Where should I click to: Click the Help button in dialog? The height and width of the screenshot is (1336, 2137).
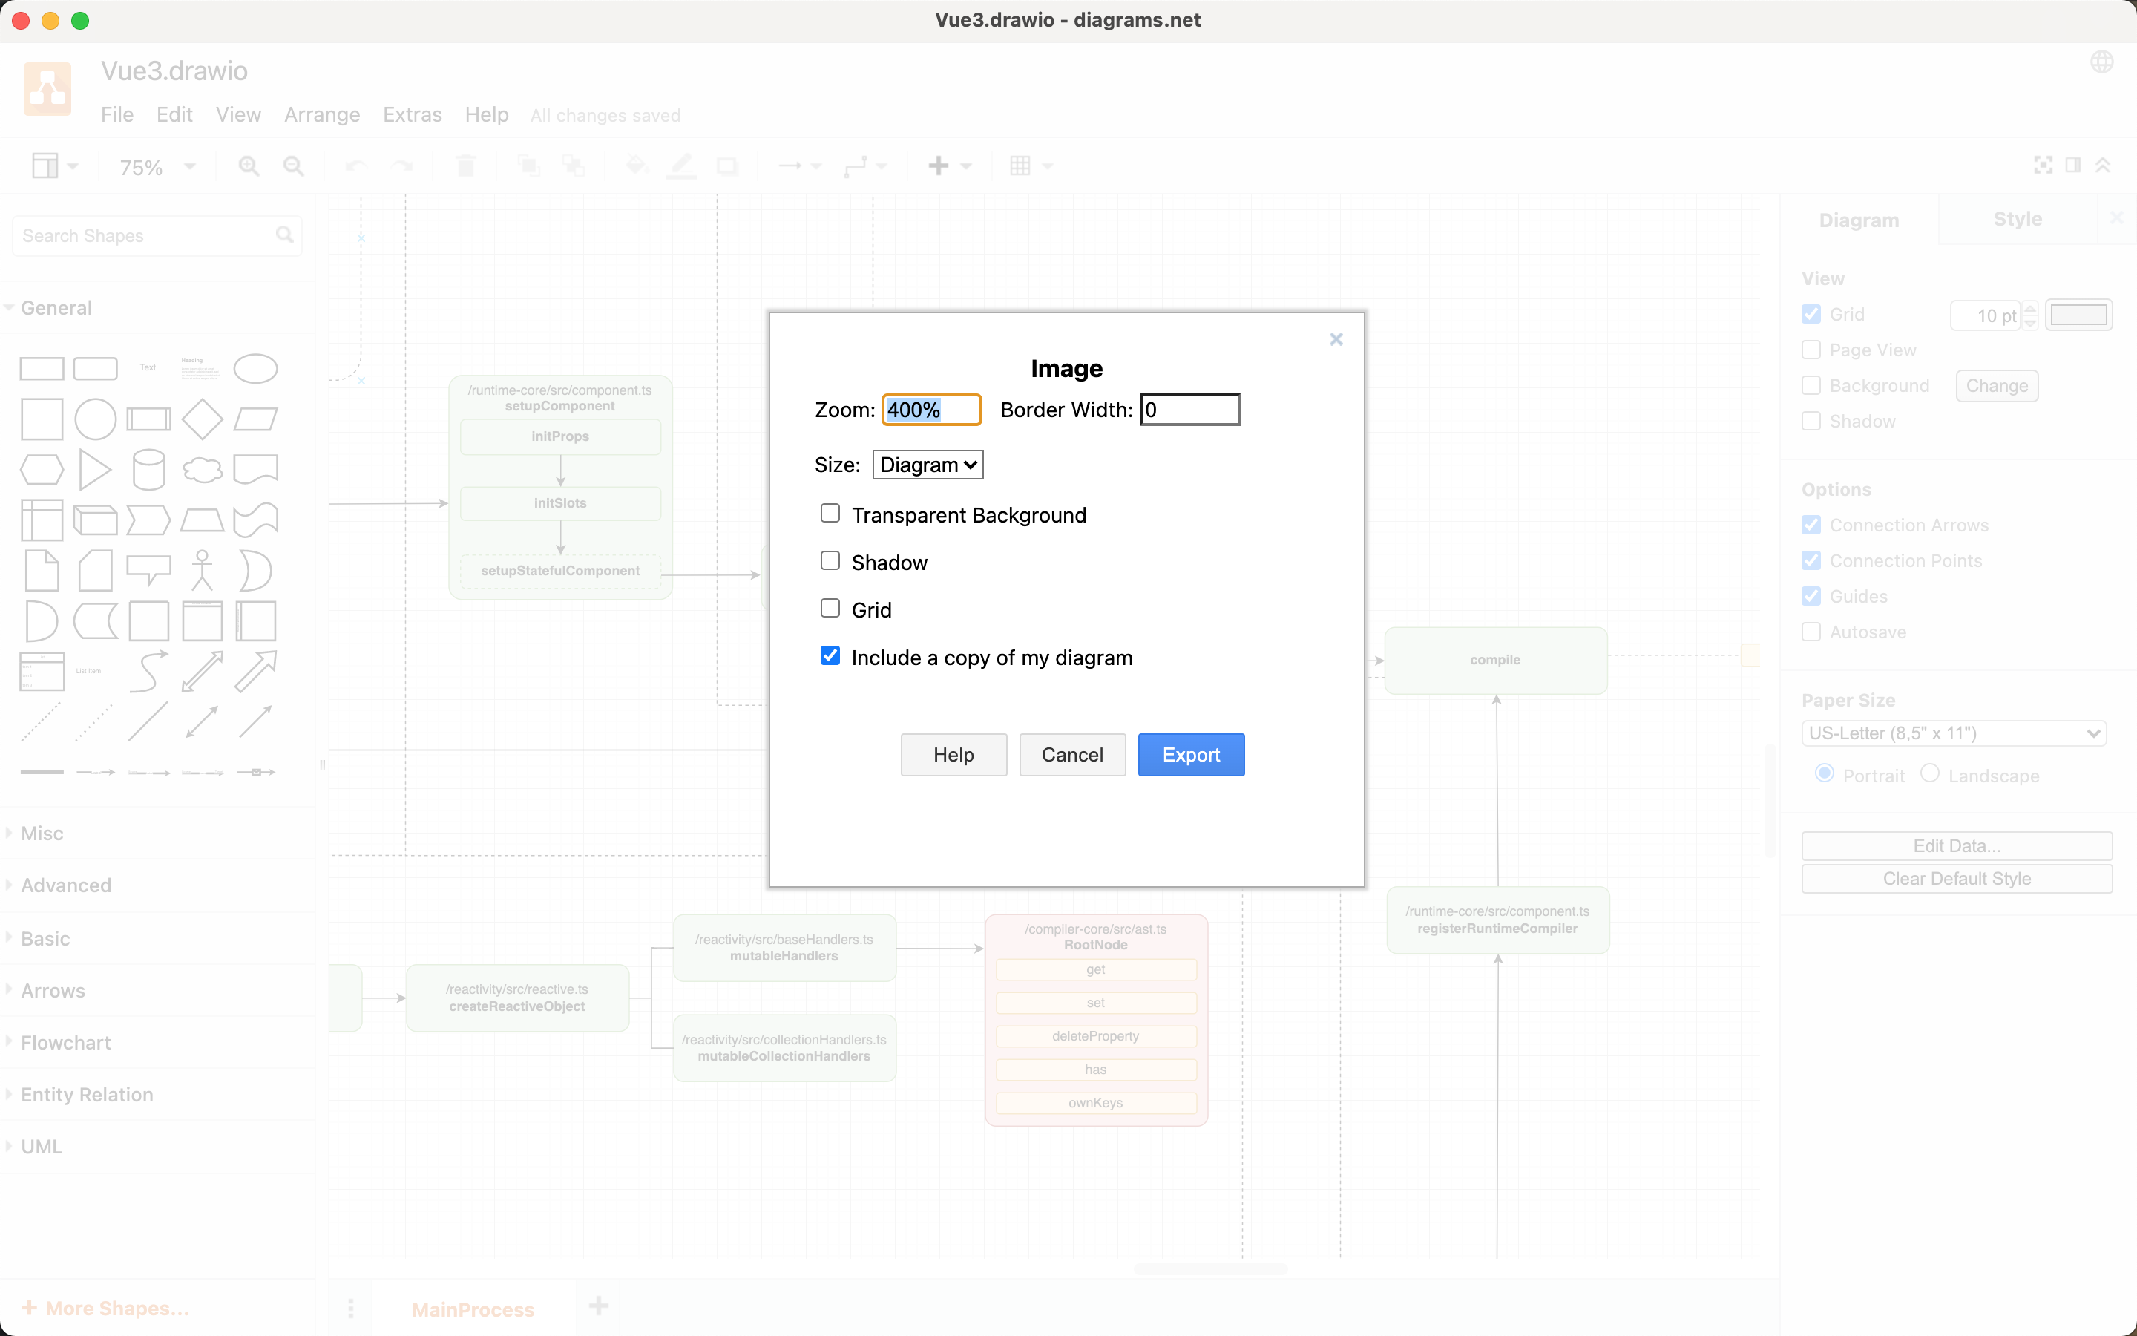pyautogui.click(x=953, y=755)
